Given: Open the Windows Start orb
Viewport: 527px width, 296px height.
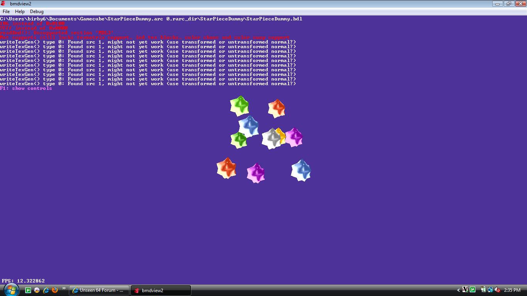Looking at the screenshot, I should tap(11, 289).
